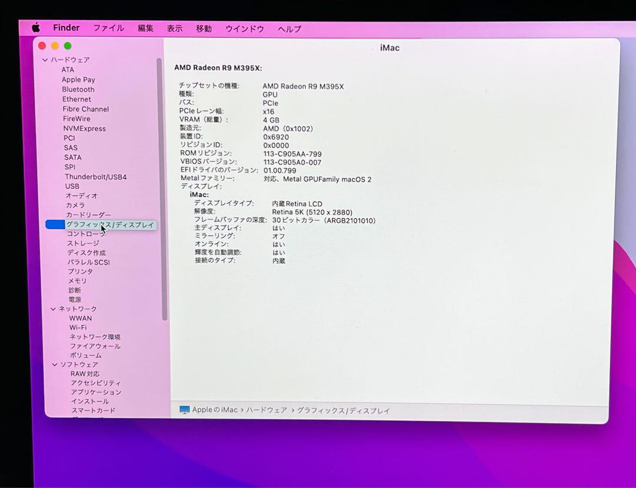The width and height of the screenshot is (636, 488).
Task: Click the iMac computer icon in path bar
Action: 184,410
